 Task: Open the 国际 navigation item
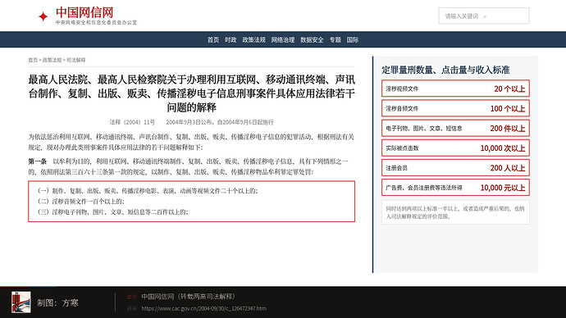pos(353,39)
